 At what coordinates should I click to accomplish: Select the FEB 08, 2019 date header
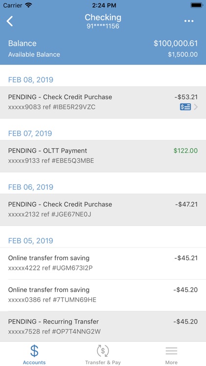coord(31,80)
